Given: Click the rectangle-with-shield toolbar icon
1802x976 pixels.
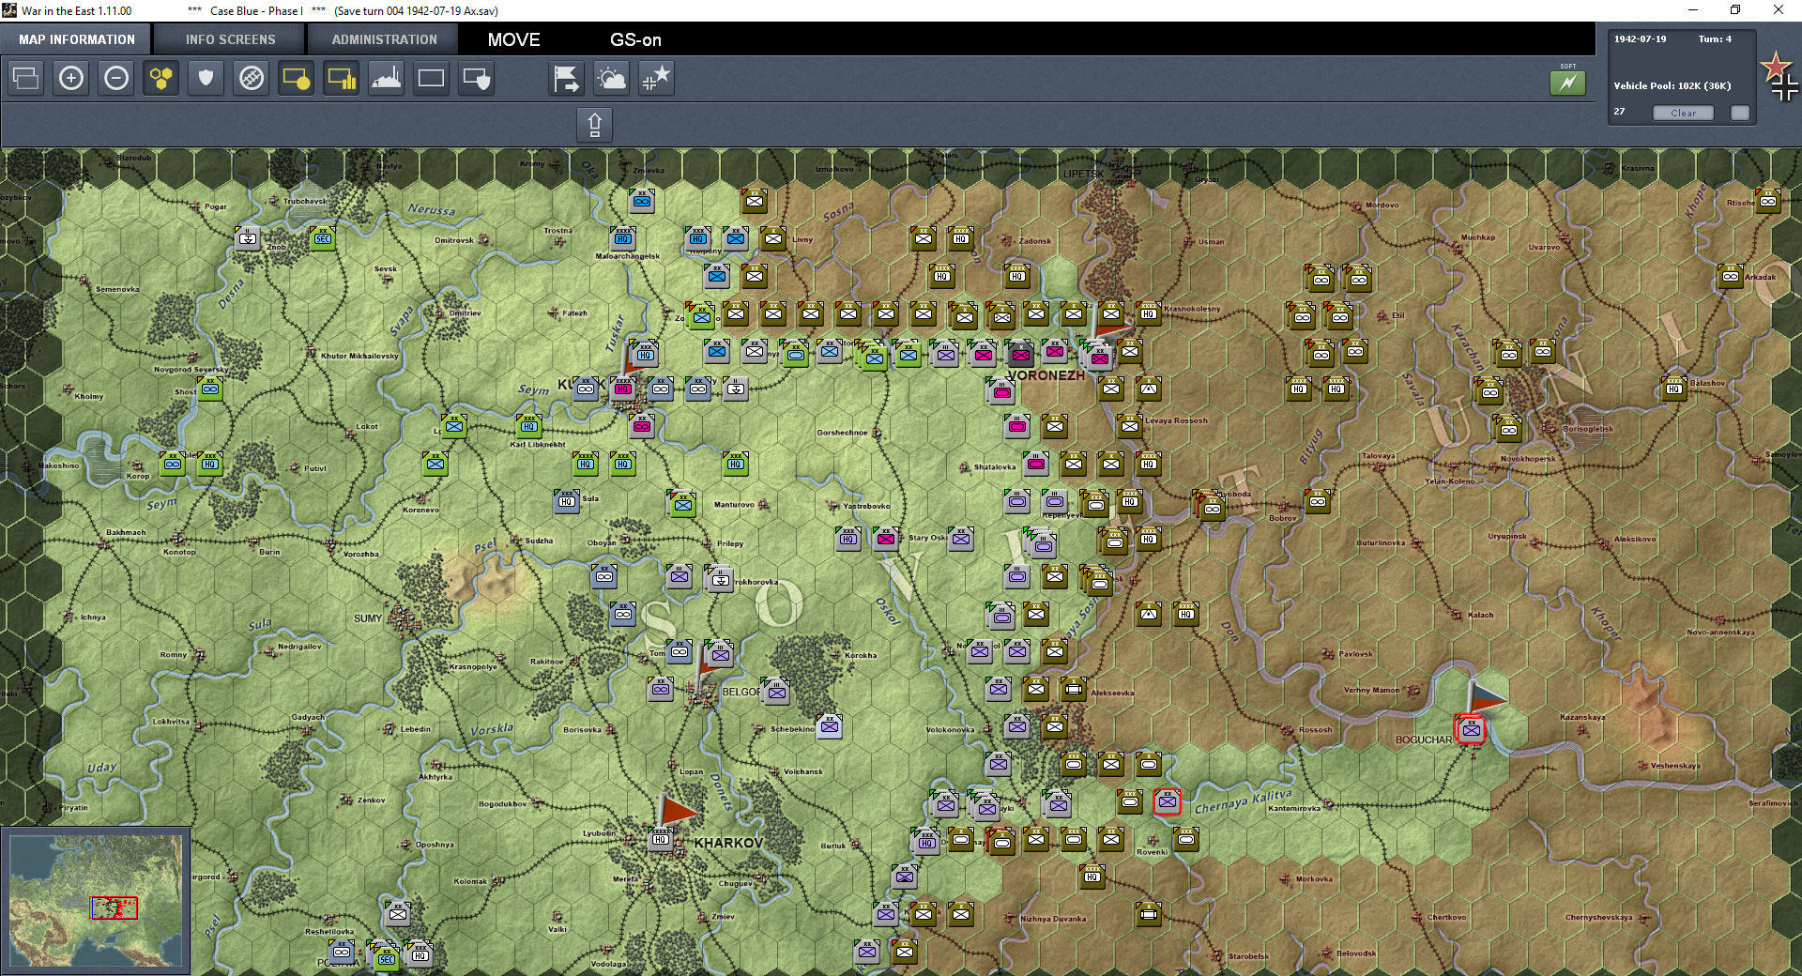Looking at the screenshot, I should 477,78.
